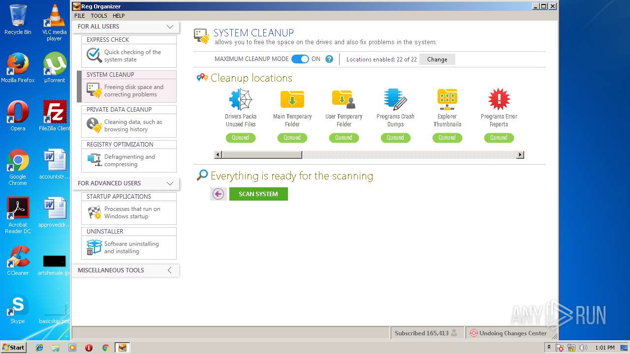Viewport: 630px width, 354px height.
Task: Open µTorrent desktop icon
Action: (x=54, y=67)
